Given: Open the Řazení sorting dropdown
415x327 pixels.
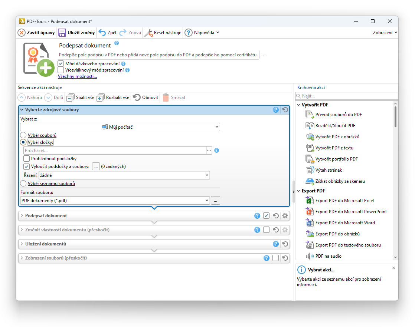Looking at the screenshot, I should (x=124, y=175).
